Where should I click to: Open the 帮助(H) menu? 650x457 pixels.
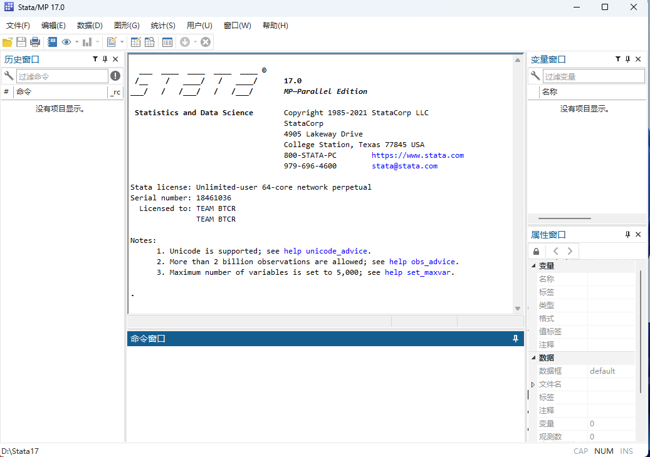(275, 26)
